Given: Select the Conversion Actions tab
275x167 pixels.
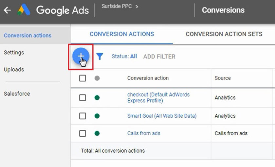Looking at the screenshot, I should [x=122, y=34].
